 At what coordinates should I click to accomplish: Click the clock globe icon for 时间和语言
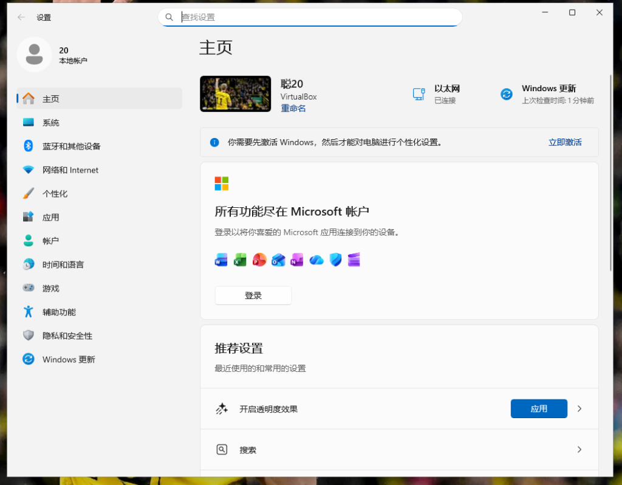[x=29, y=264]
